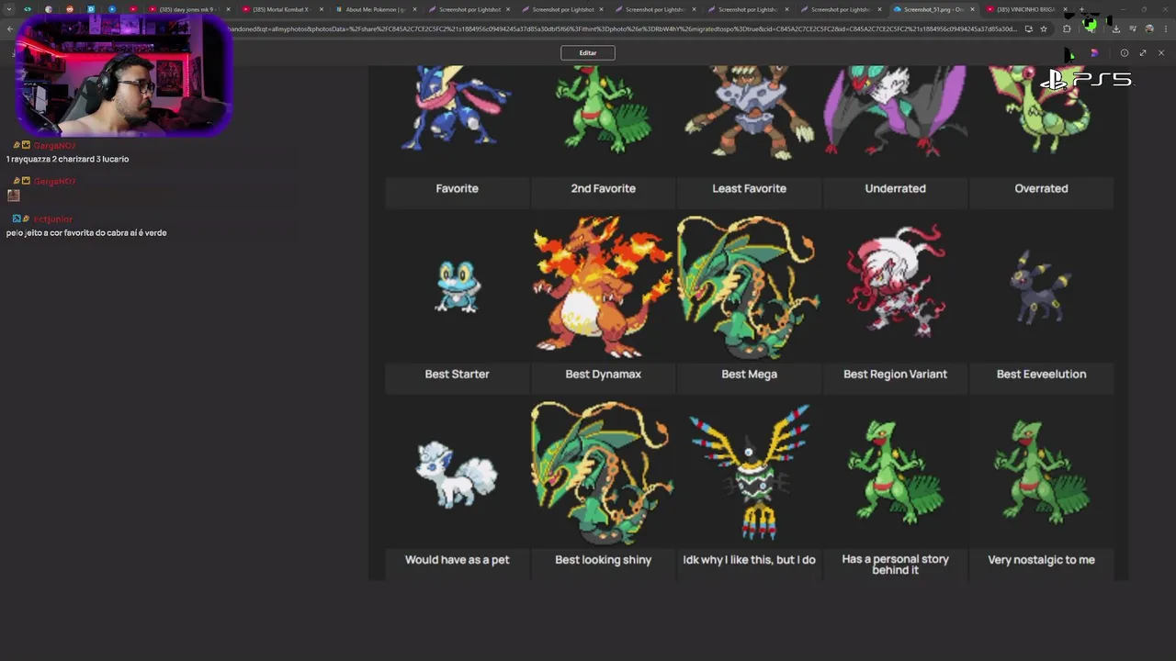Click the 'Least Favorite' label

tap(749, 188)
